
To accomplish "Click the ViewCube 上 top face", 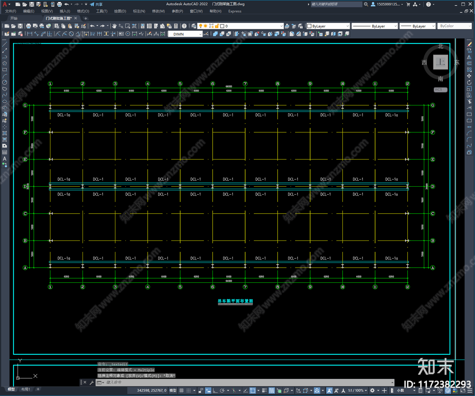I will (x=441, y=62).
